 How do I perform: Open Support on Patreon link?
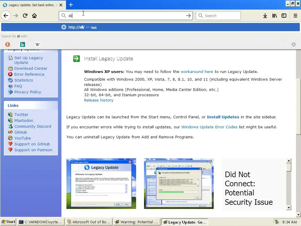click(x=33, y=150)
